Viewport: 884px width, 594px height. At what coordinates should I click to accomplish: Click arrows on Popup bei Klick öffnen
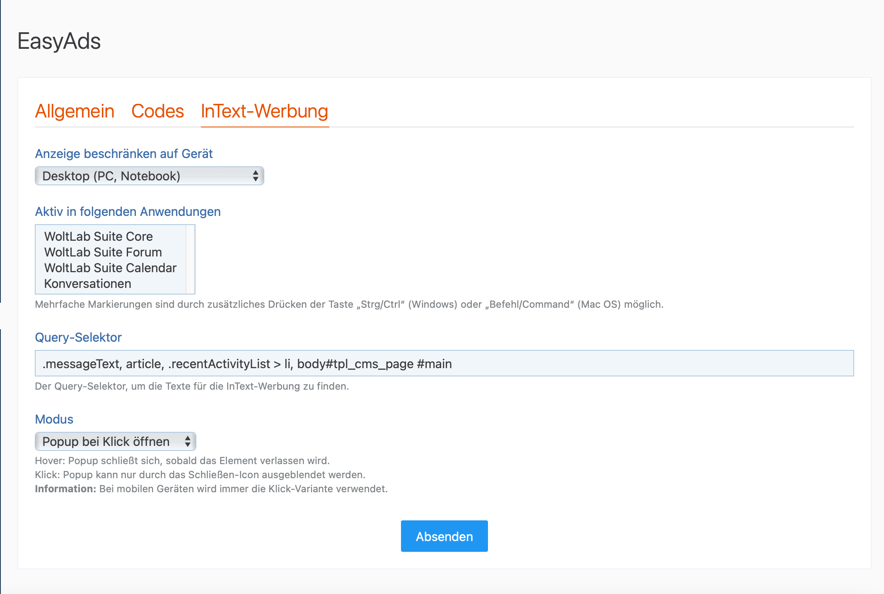click(x=188, y=441)
